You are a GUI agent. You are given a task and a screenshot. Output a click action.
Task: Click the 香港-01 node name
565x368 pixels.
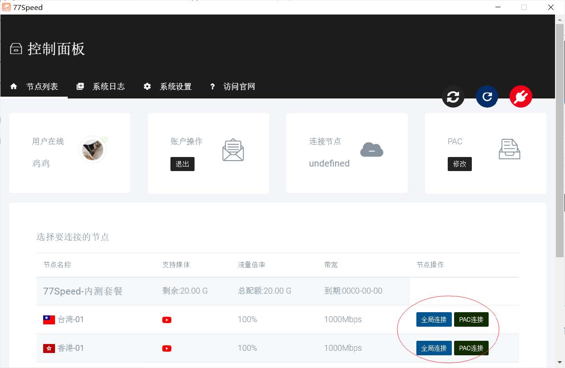[x=71, y=348]
